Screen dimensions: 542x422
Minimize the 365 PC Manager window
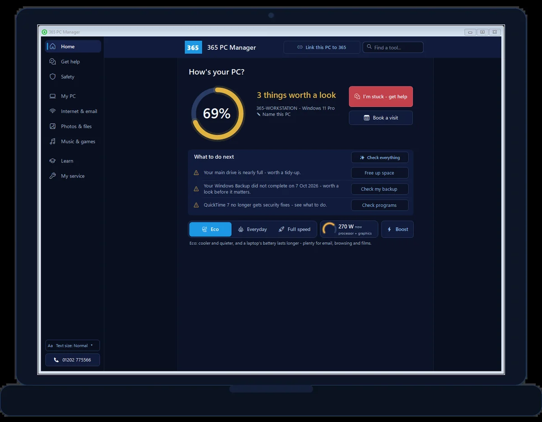470,32
